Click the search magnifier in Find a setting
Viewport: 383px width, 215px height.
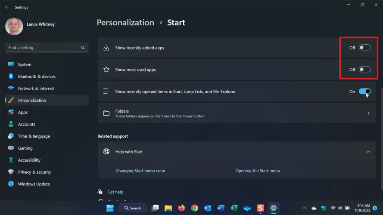[83, 48]
